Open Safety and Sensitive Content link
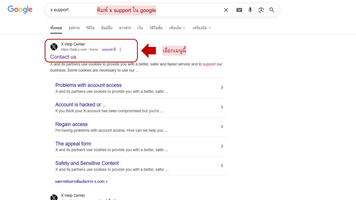 click(87, 163)
